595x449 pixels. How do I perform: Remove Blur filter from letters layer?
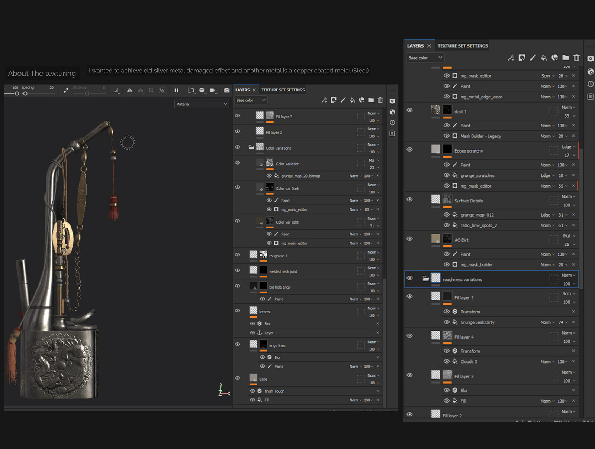377,323
